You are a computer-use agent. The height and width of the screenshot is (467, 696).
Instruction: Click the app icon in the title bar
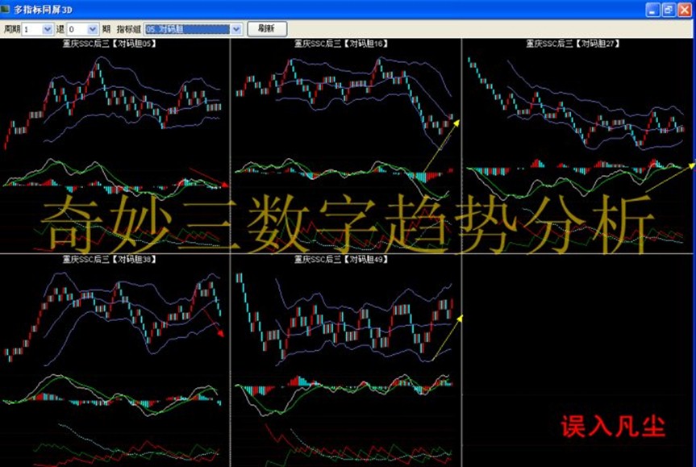[7, 10]
